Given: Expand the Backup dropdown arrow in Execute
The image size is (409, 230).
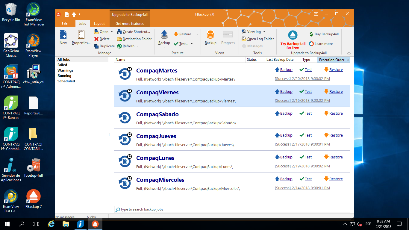Looking at the screenshot, I should tap(164, 47).
